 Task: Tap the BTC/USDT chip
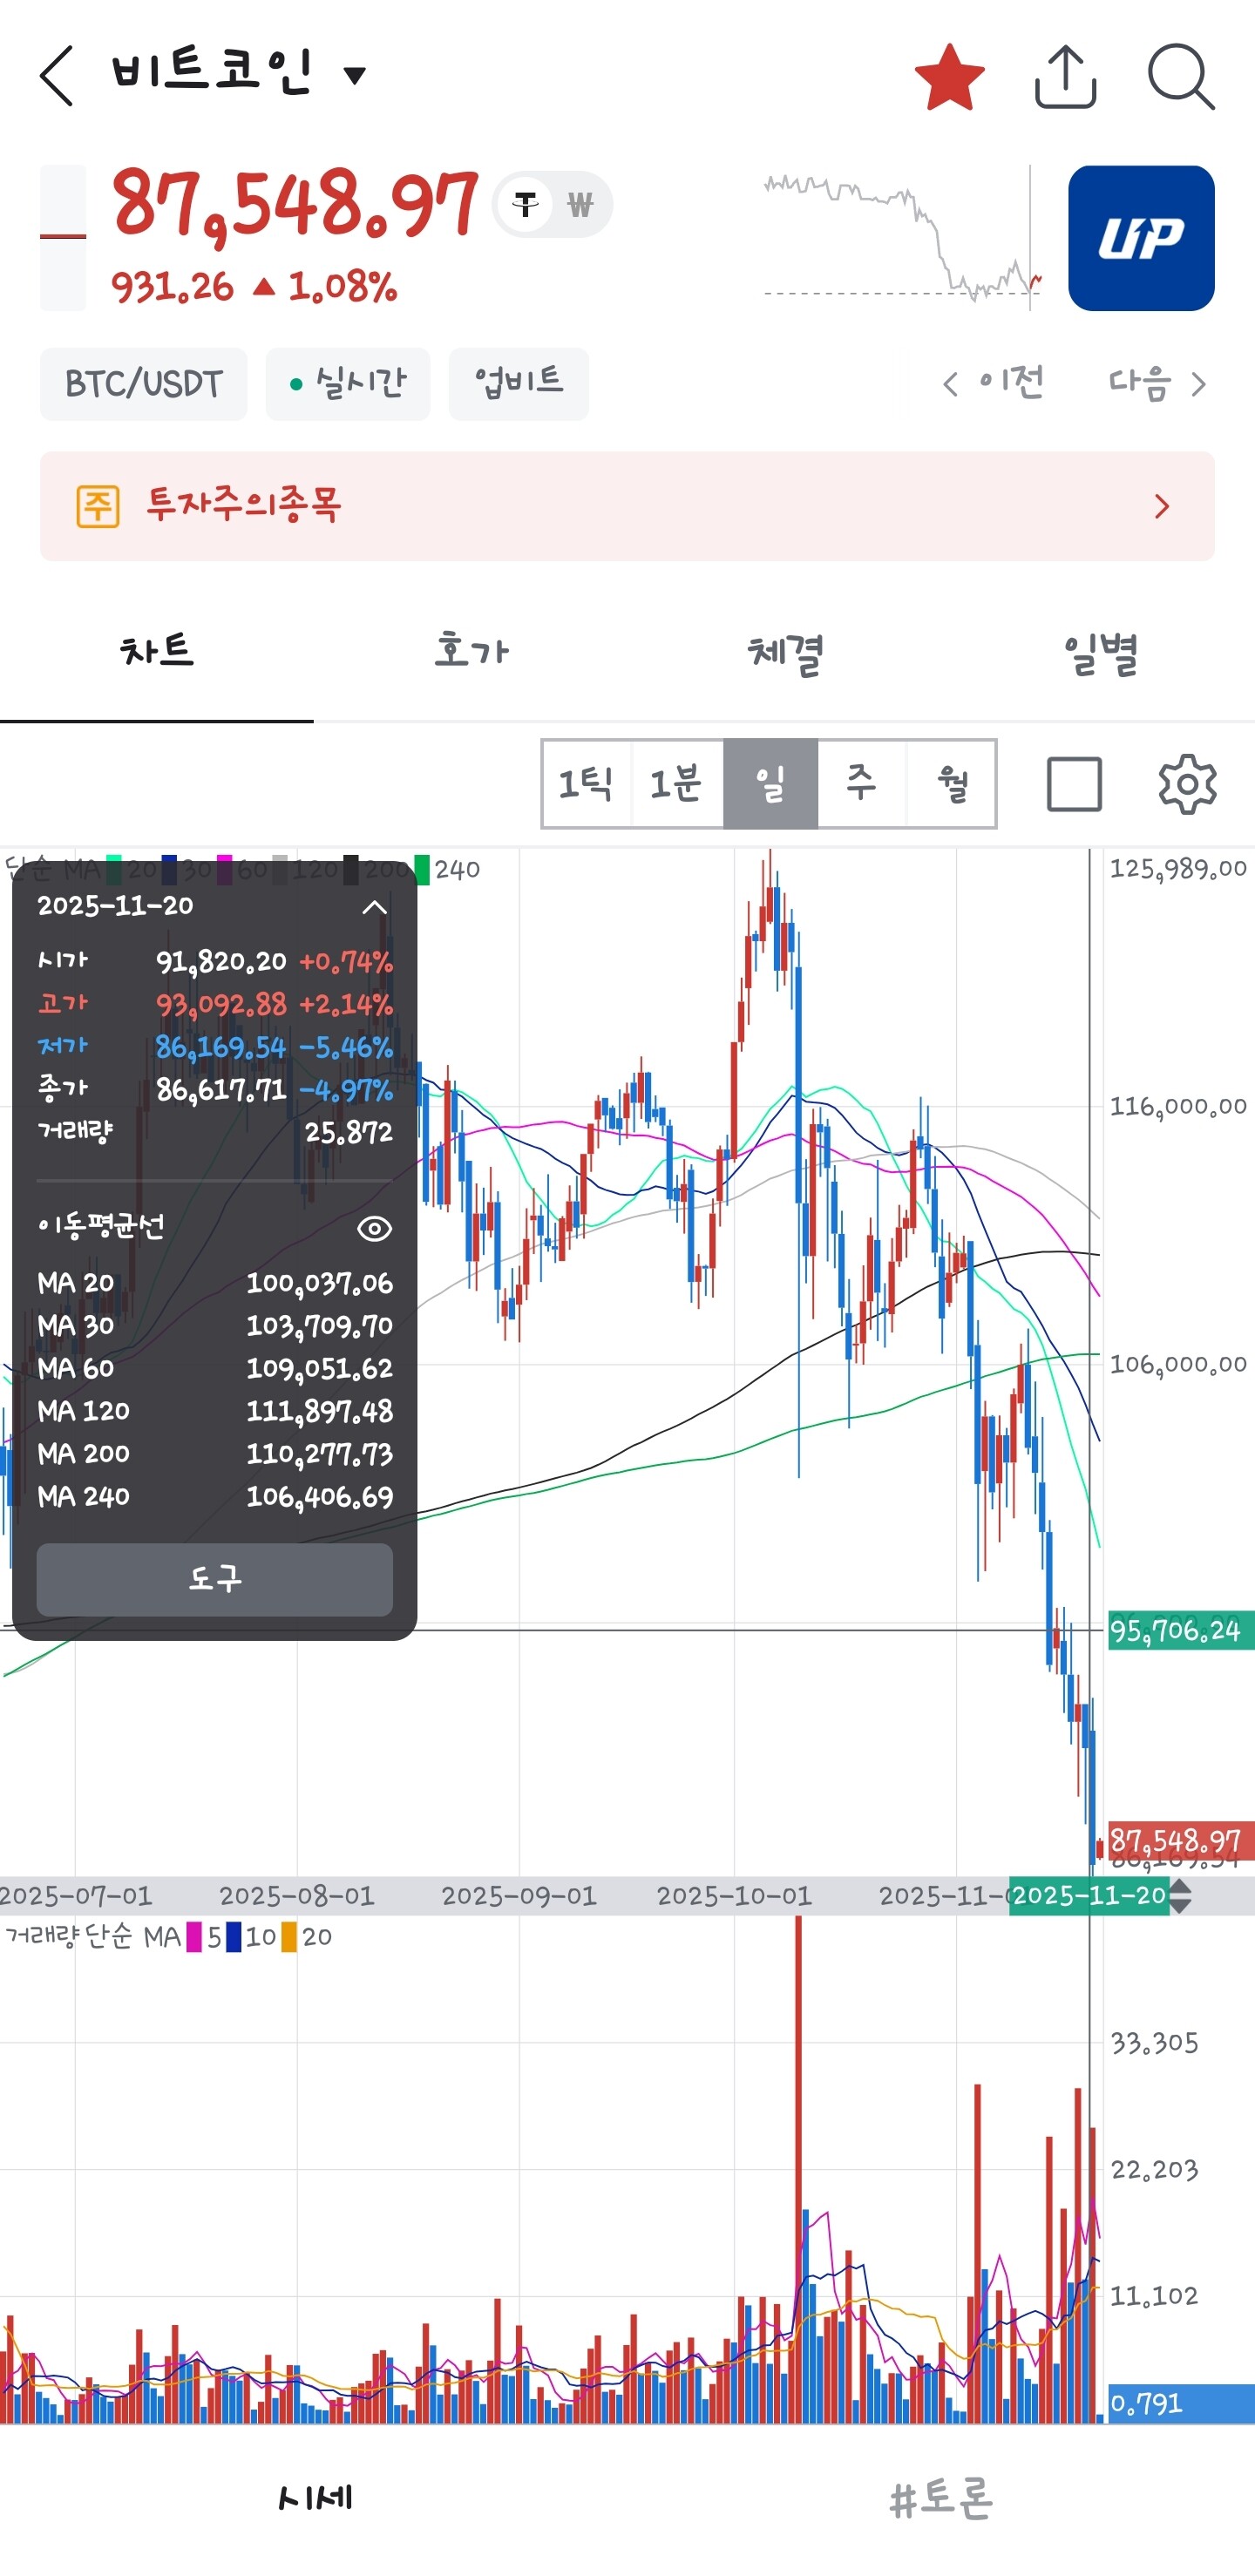point(143,384)
